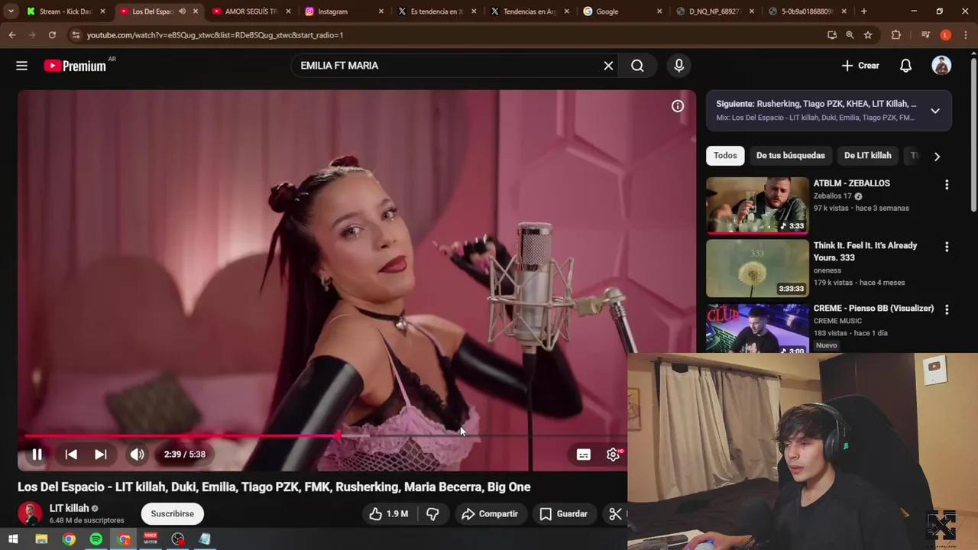Select the De LIT killah chip
The height and width of the screenshot is (550, 978).
pyautogui.click(x=867, y=156)
